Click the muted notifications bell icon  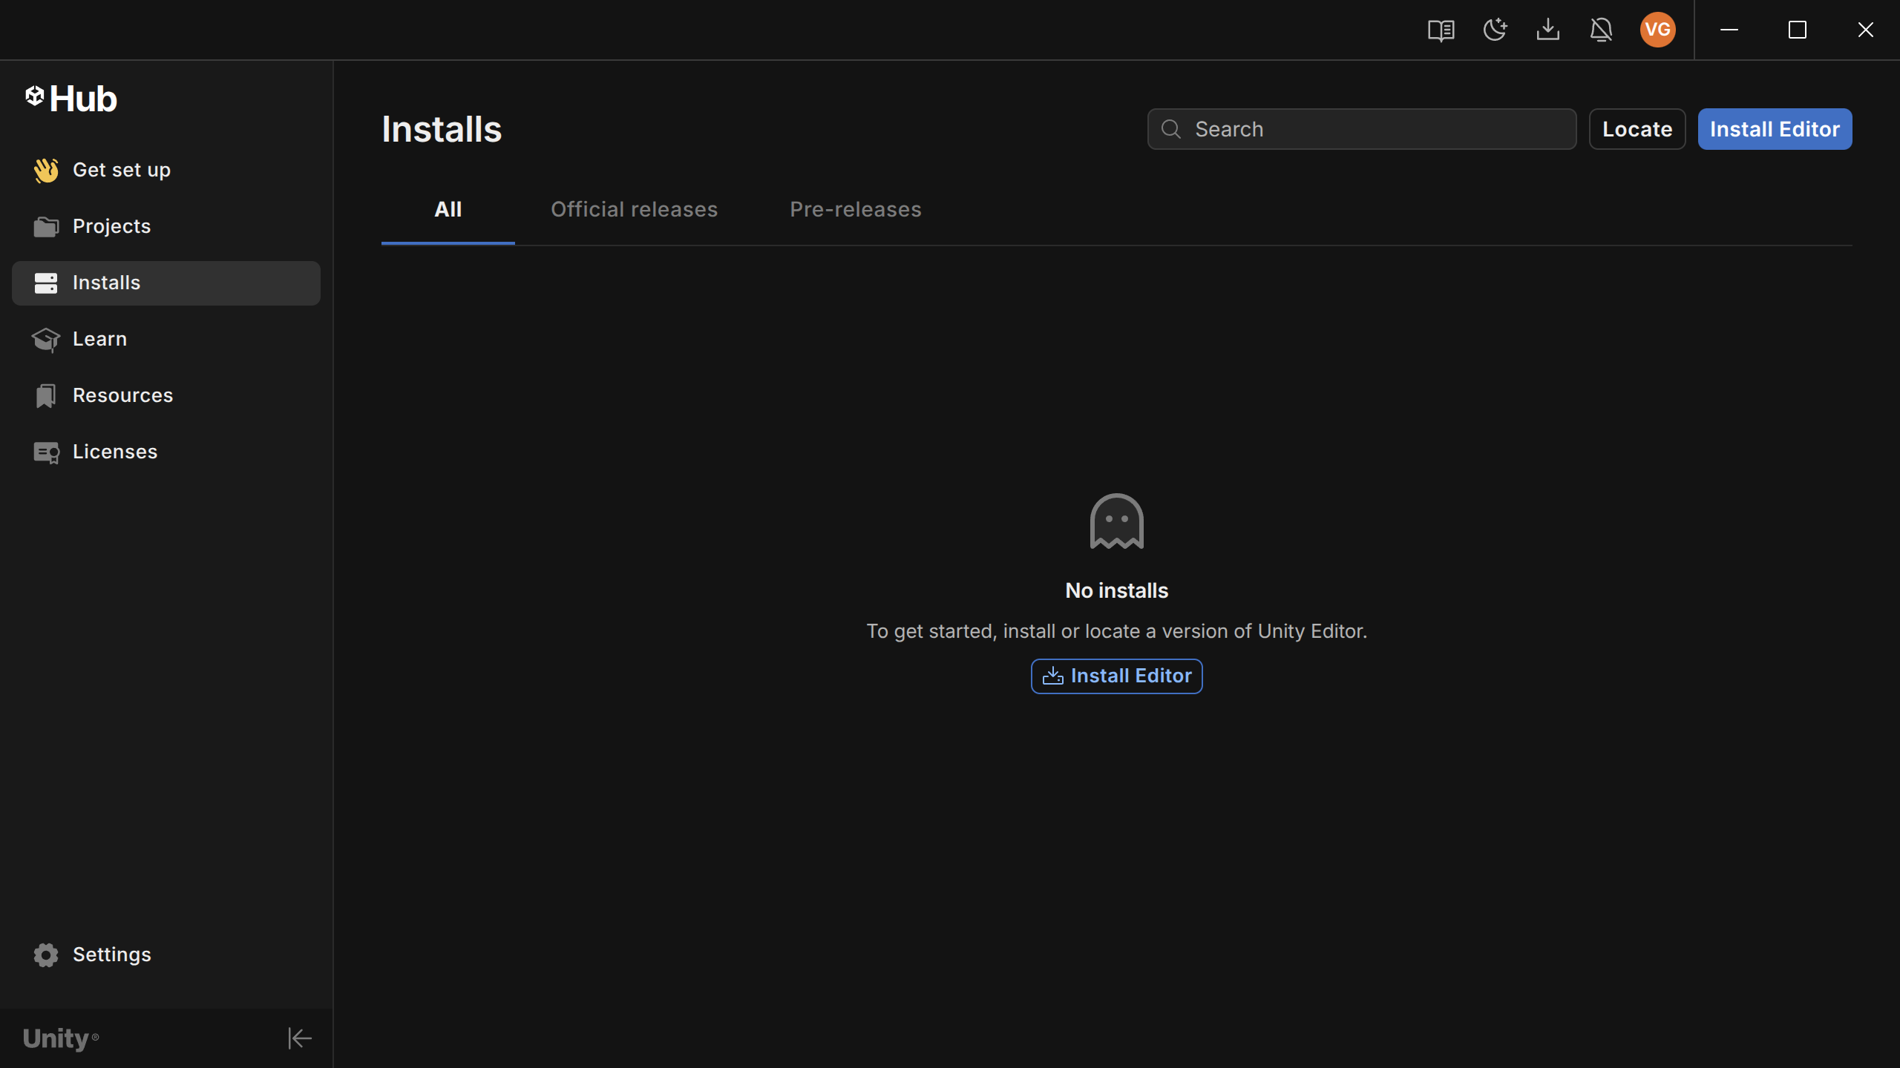click(x=1601, y=30)
